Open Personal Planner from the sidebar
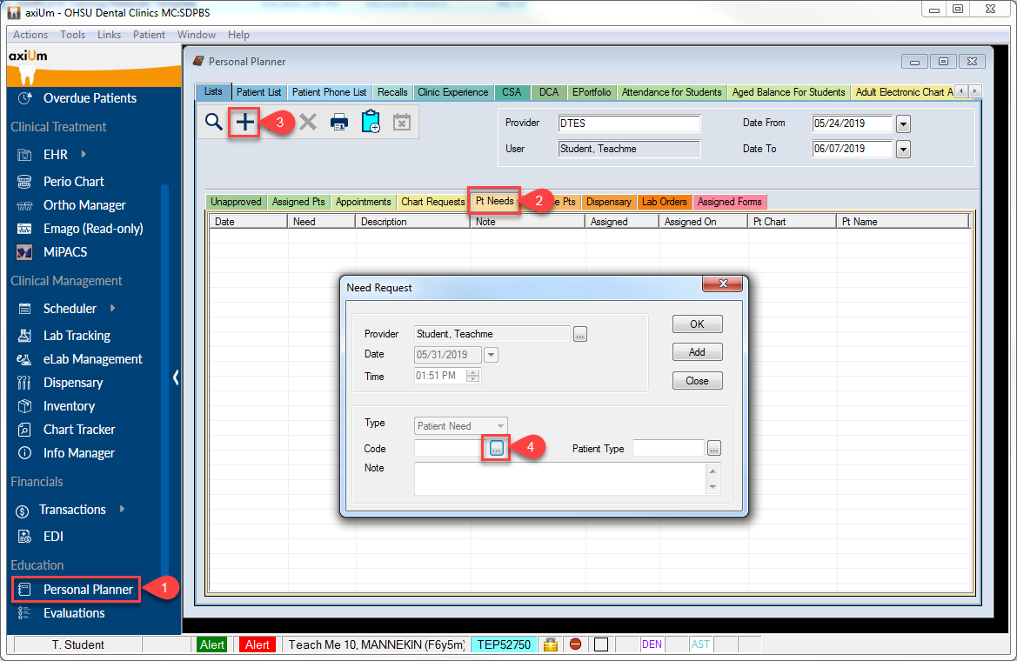 pos(88,589)
